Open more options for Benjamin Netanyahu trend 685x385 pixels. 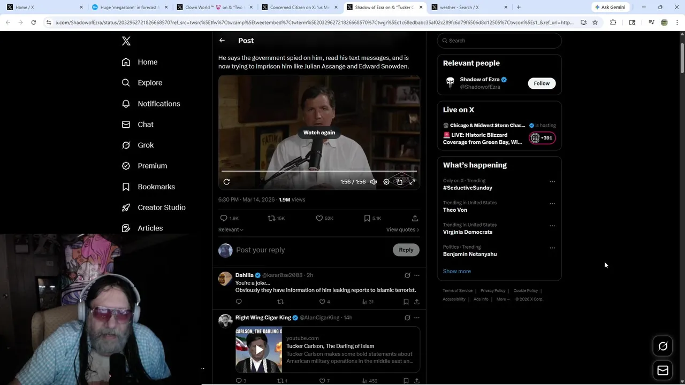(x=552, y=248)
